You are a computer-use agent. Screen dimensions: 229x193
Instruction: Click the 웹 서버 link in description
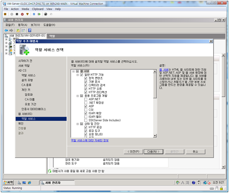tap(164, 70)
